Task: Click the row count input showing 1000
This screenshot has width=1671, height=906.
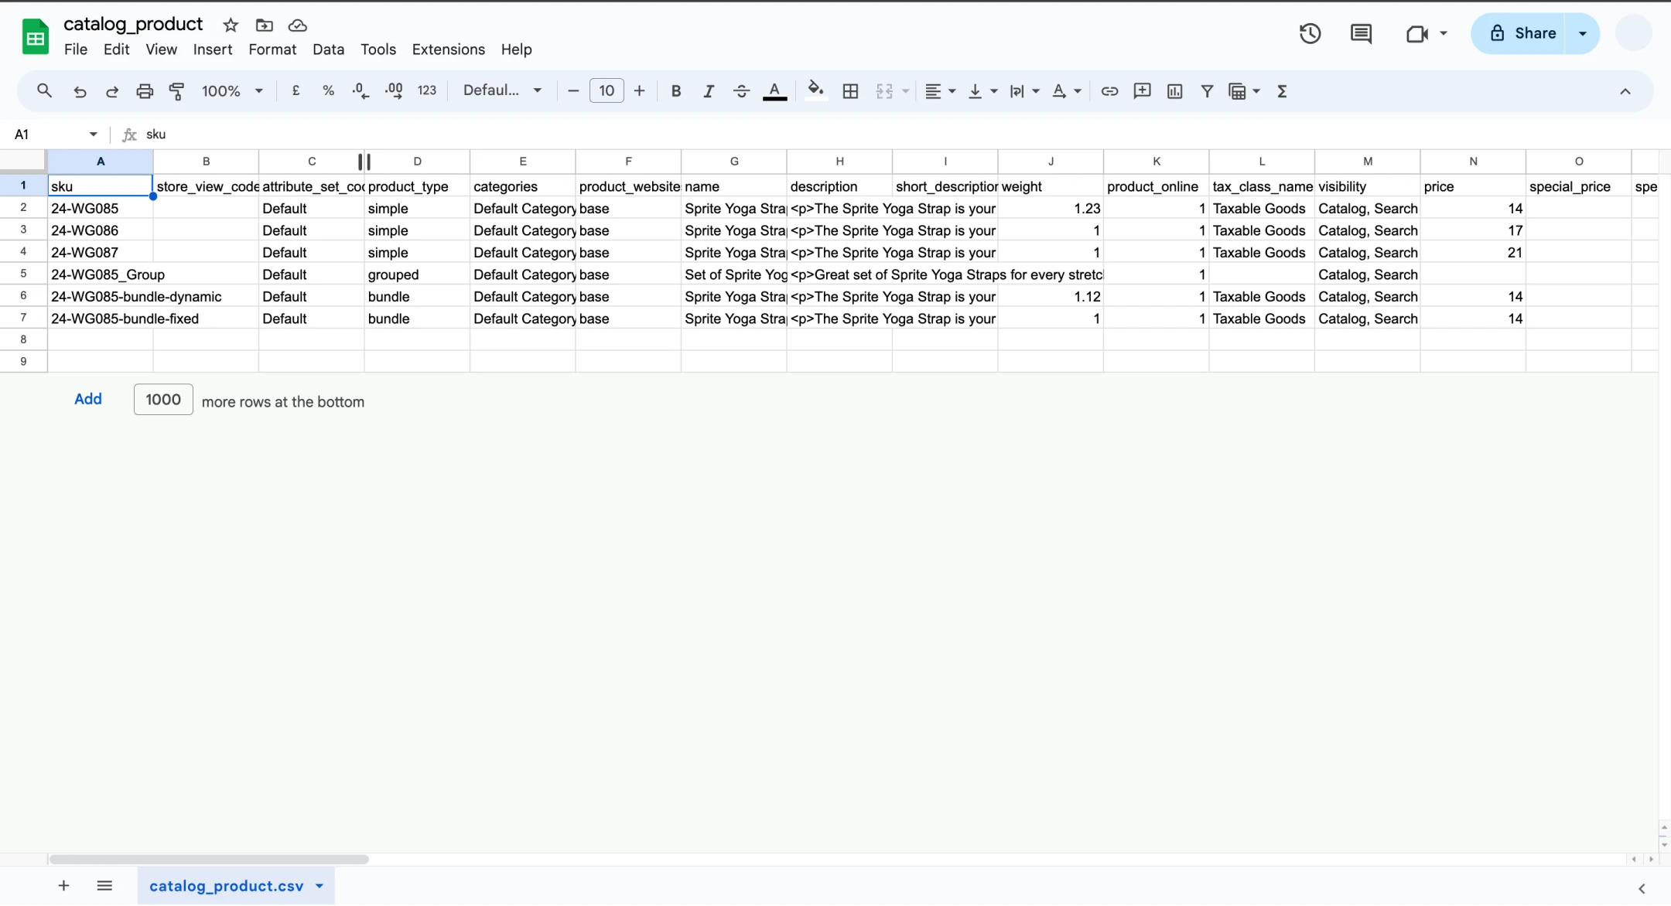Action: pos(163,400)
